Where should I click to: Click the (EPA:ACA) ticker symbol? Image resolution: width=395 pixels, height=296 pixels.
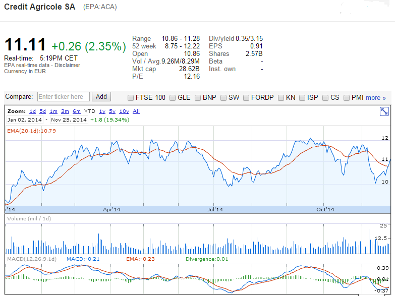100,7
